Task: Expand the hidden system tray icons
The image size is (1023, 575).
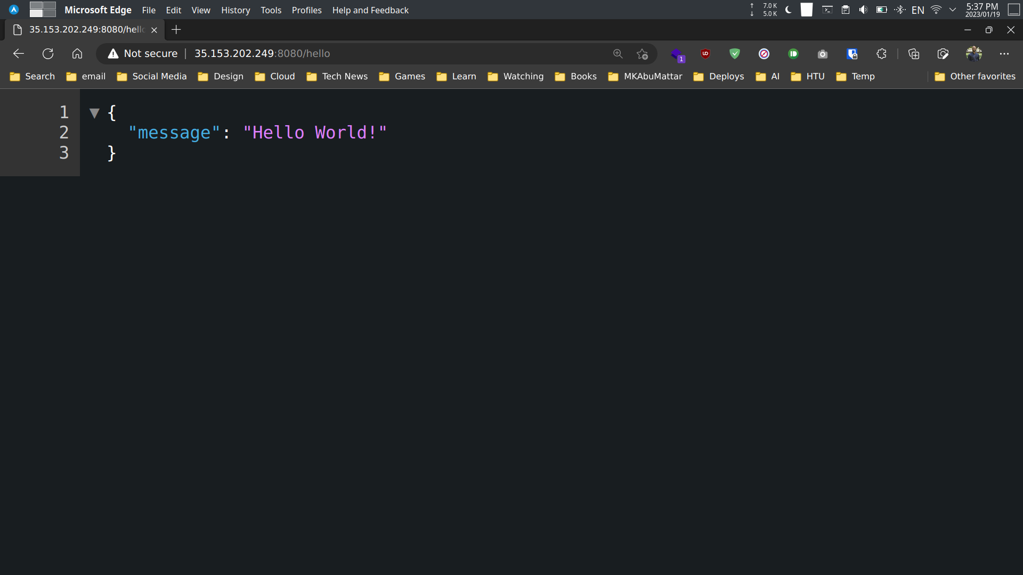Action: tap(953, 10)
